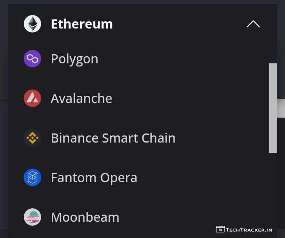The width and height of the screenshot is (285, 238).
Task: Click the yellow Binance logo icon
Action: [32, 138]
